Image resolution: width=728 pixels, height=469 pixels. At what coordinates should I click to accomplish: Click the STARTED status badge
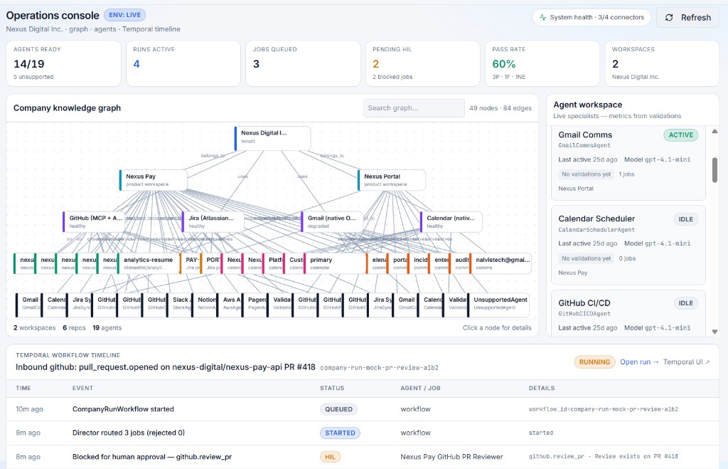click(x=340, y=433)
